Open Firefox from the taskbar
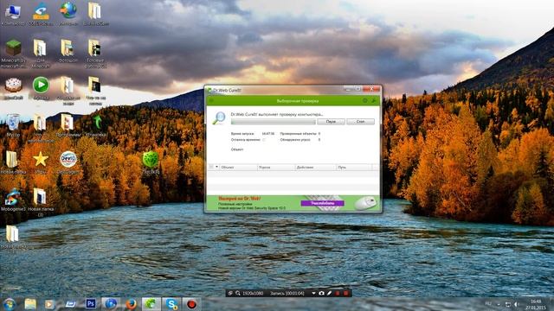Screen dimensions: 554x311 (131, 304)
